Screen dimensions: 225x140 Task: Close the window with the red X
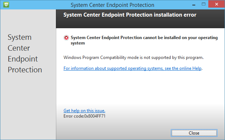217,4
